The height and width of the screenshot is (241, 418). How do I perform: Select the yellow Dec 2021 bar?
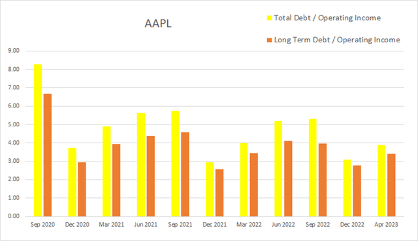tap(210, 189)
